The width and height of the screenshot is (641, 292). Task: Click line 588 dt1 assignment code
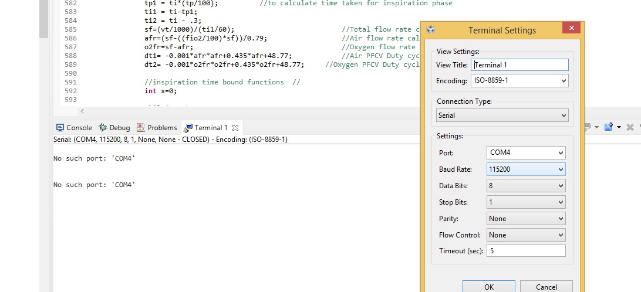coord(218,56)
